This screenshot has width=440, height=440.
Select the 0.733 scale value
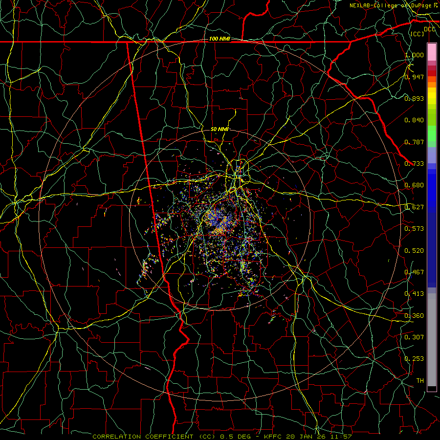pyautogui.click(x=414, y=164)
